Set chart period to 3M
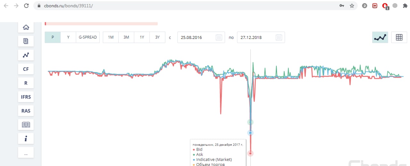Screen dimensions: 410x166 pyautogui.click(x=126, y=37)
